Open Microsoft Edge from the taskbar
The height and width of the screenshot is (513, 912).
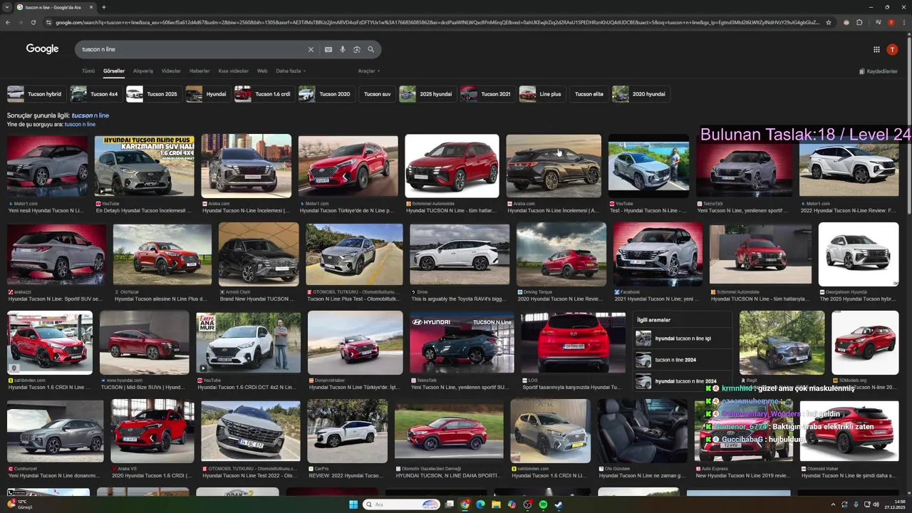pyautogui.click(x=480, y=504)
